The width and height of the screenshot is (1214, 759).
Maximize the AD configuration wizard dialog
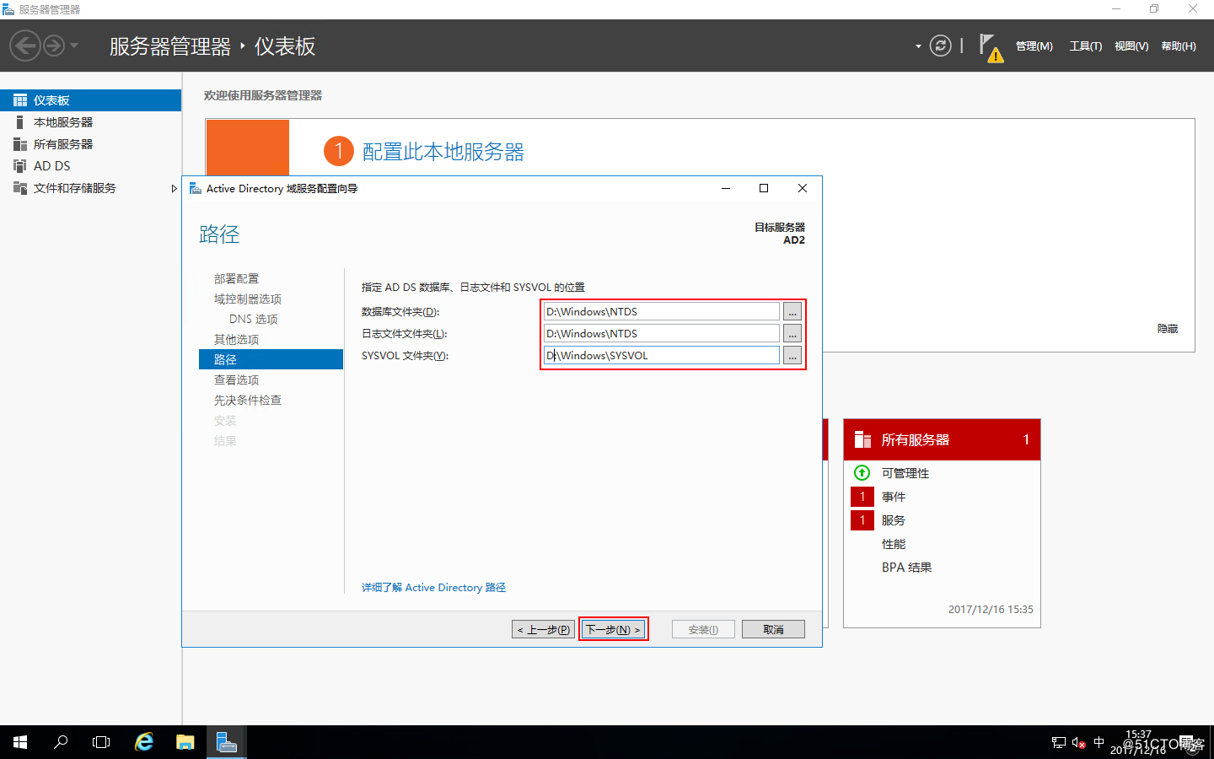[x=764, y=188]
